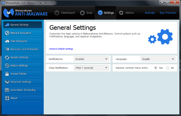Click the Scan crosshair icon
The width and height of the screenshot is (181, 116).
82,13
